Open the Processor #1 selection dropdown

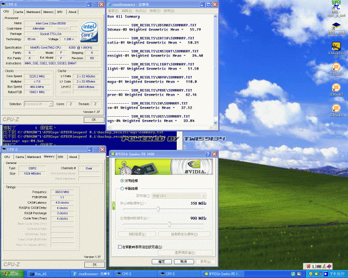click(x=39, y=104)
